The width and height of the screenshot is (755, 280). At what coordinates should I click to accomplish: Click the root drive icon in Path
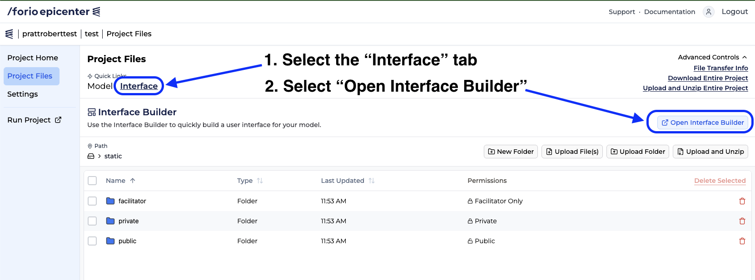(x=91, y=156)
